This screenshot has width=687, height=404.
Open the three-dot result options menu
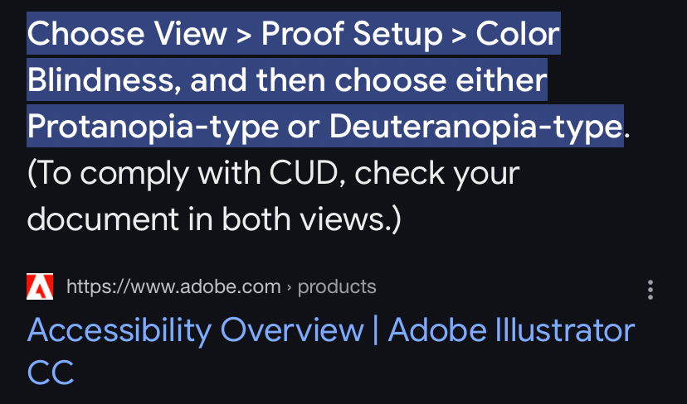pos(650,289)
